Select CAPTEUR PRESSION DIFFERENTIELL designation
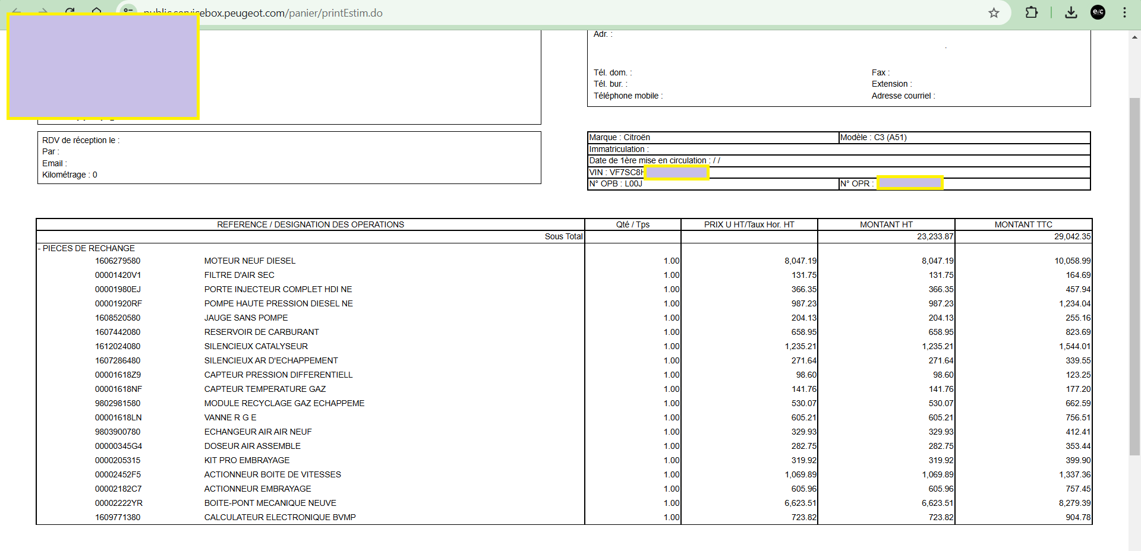This screenshot has height=551, width=1141. click(x=279, y=375)
